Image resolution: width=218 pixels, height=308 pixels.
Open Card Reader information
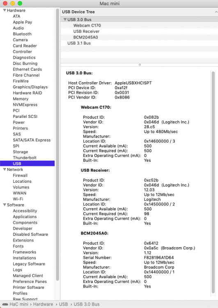(x=25, y=46)
